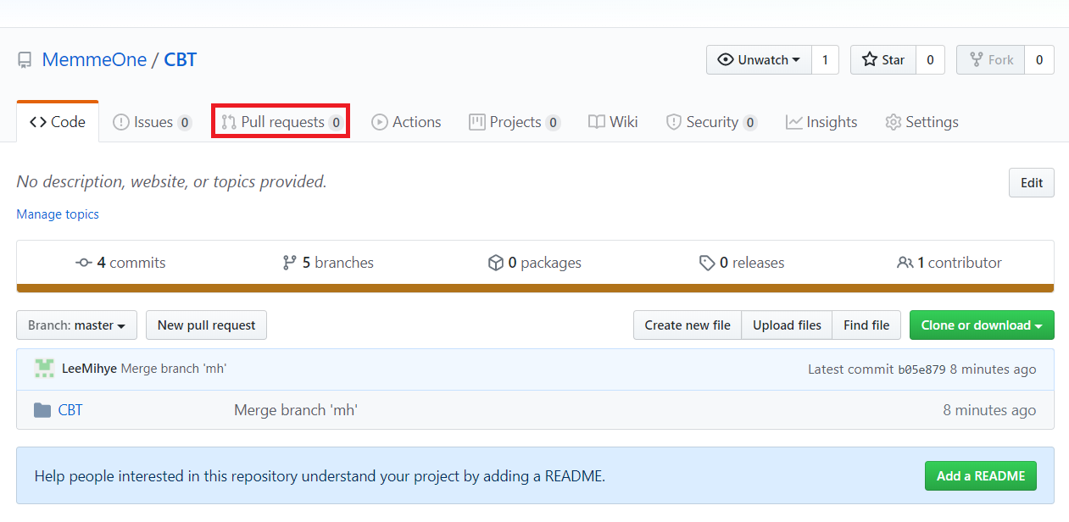The width and height of the screenshot is (1069, 522).
Task: Open the Security tab
Action: (711, 122)
